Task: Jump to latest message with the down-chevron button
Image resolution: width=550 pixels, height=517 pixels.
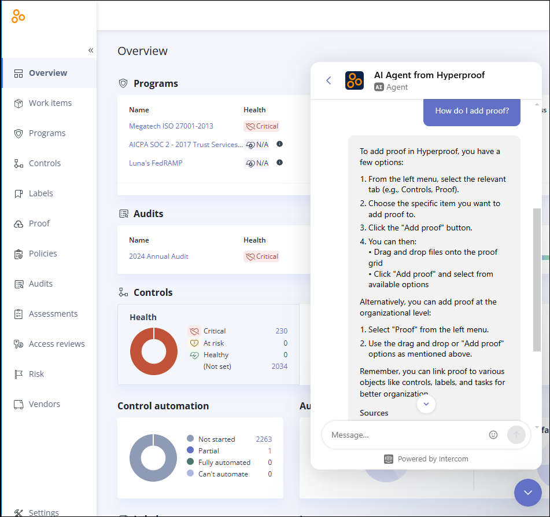Action: coord(426,404)
